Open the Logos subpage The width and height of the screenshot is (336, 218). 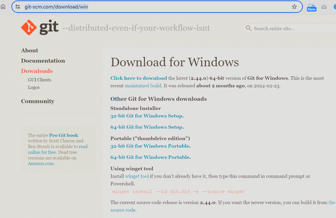34,87
